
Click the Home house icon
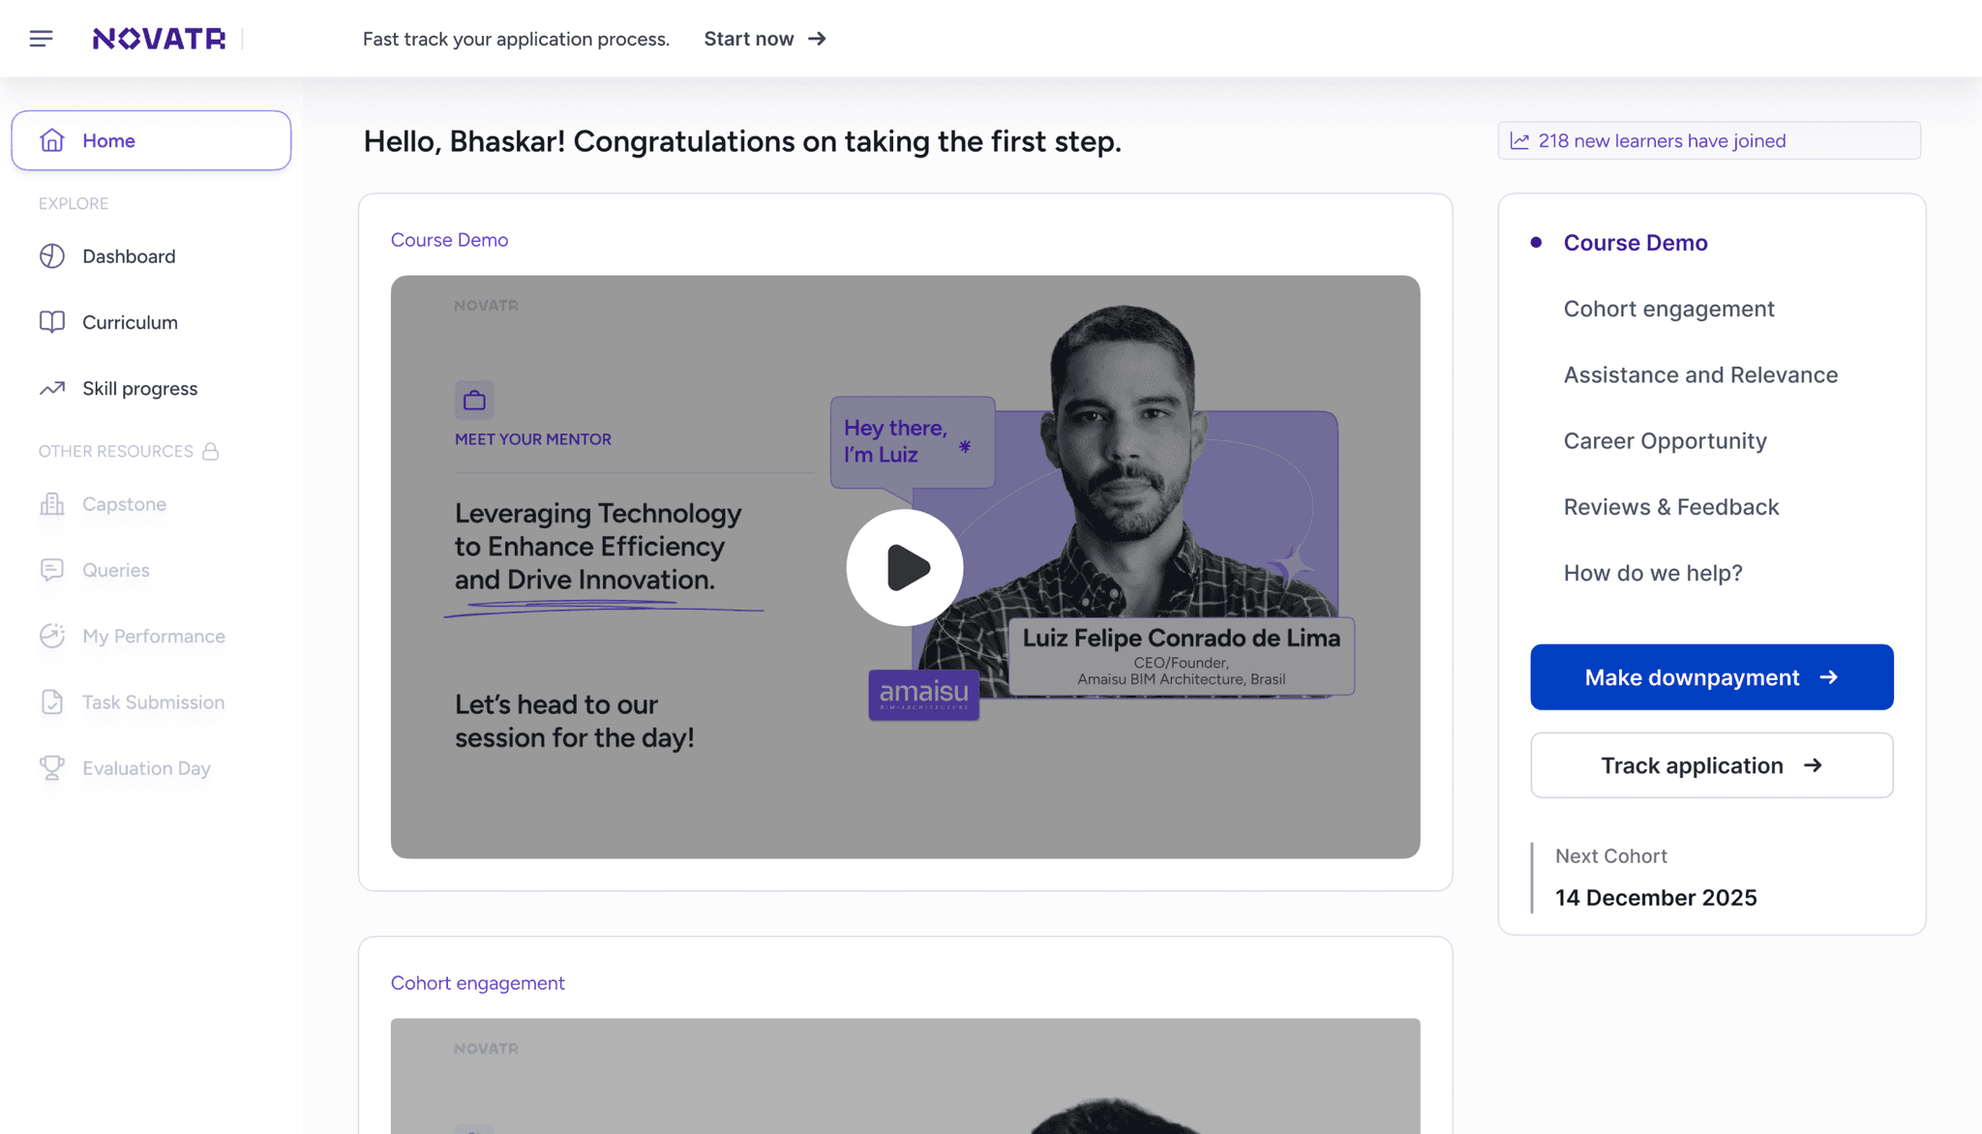(52, 140)
